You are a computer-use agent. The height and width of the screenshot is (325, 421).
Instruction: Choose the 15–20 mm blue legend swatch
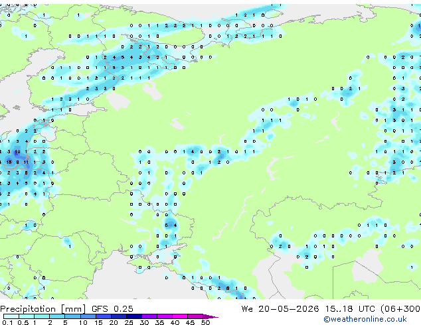[103, 316]
